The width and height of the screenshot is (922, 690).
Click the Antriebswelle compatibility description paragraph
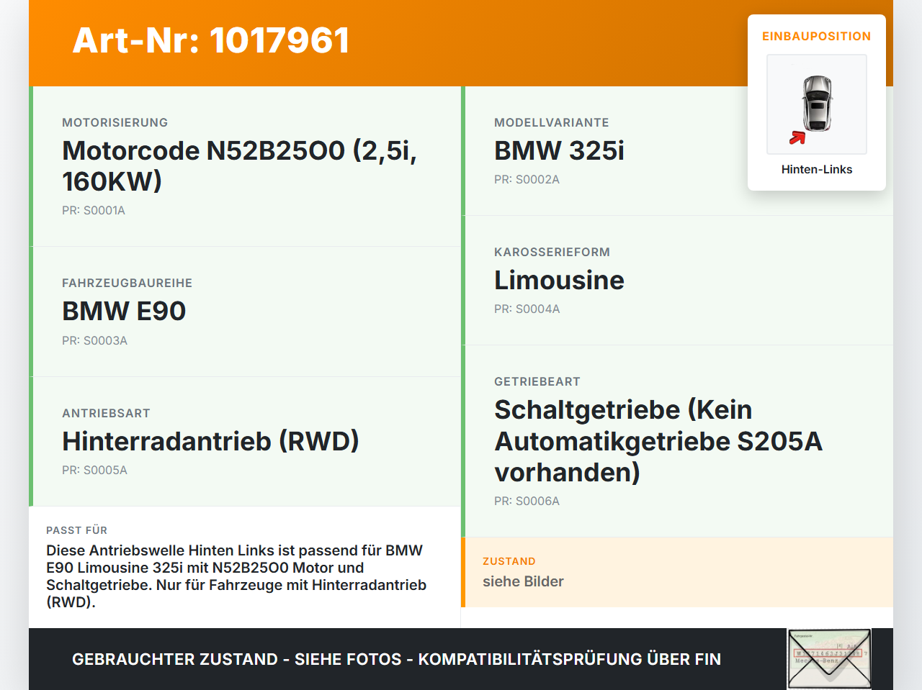(x=236, y=576)
